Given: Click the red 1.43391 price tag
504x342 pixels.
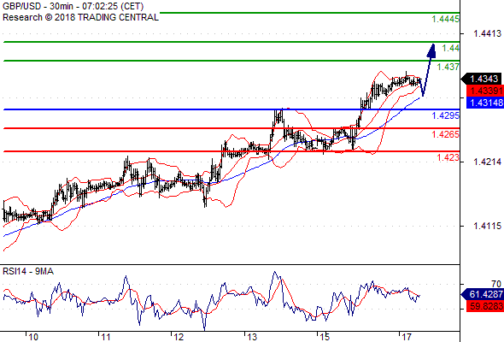Looking at the screenshot, I should [484, 91].
